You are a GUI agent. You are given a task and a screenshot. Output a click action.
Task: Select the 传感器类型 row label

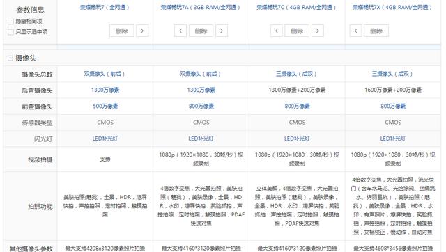coord(37,123)
